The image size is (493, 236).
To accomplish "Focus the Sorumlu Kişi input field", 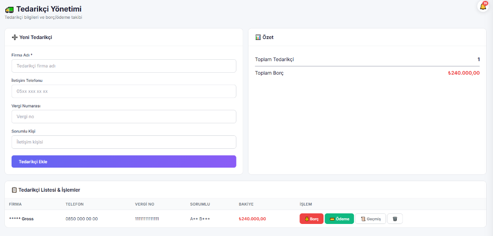I will pos(124,142).
